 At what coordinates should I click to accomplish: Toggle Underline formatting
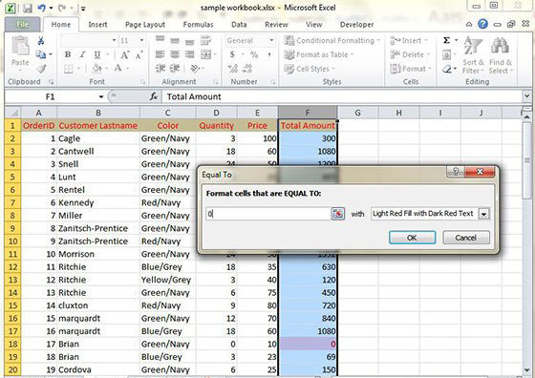[x=97, y=54]
